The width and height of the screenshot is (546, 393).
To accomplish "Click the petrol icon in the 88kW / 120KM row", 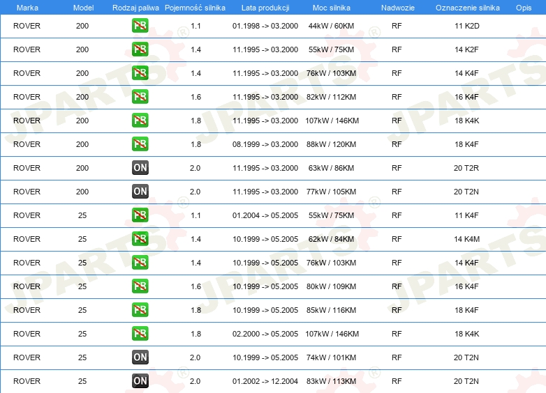I will (x=140, y=144).
